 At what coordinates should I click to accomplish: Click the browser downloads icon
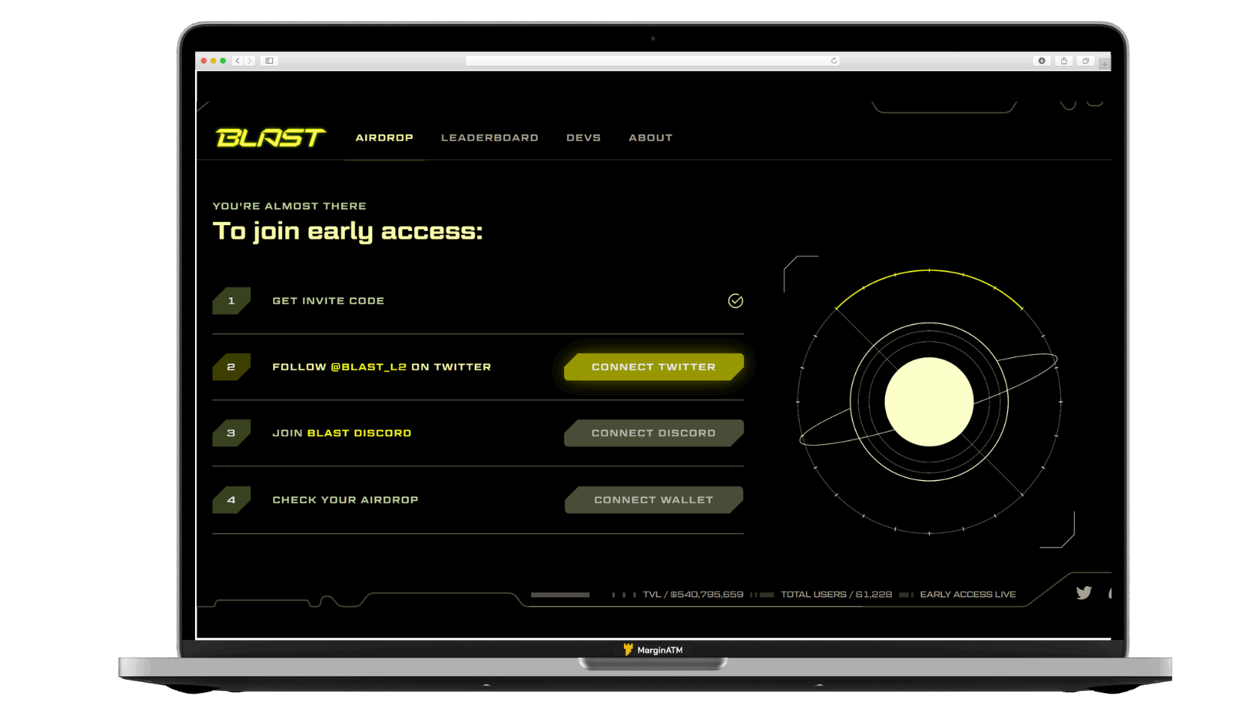click(1042, 61)
